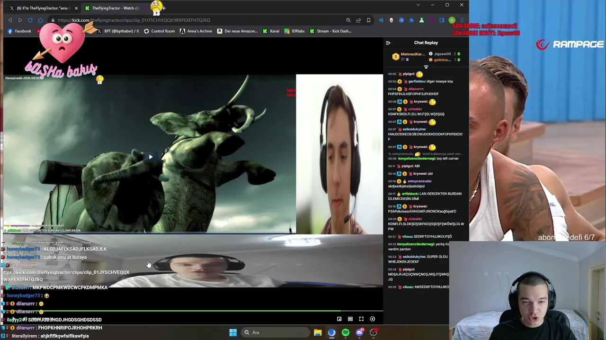Collapse the Chat Replay panel icon
Screen dimensions: 606x340
(x=388, y=43)
